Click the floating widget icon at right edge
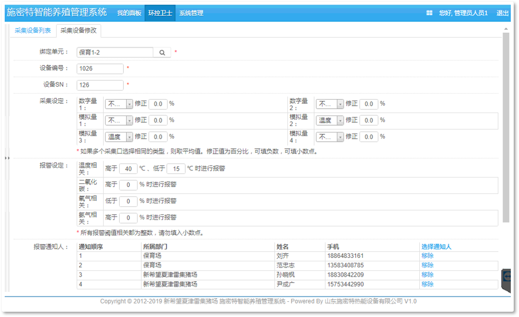 coord(507,277)
